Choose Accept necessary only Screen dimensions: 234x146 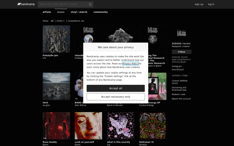[116, 97]
